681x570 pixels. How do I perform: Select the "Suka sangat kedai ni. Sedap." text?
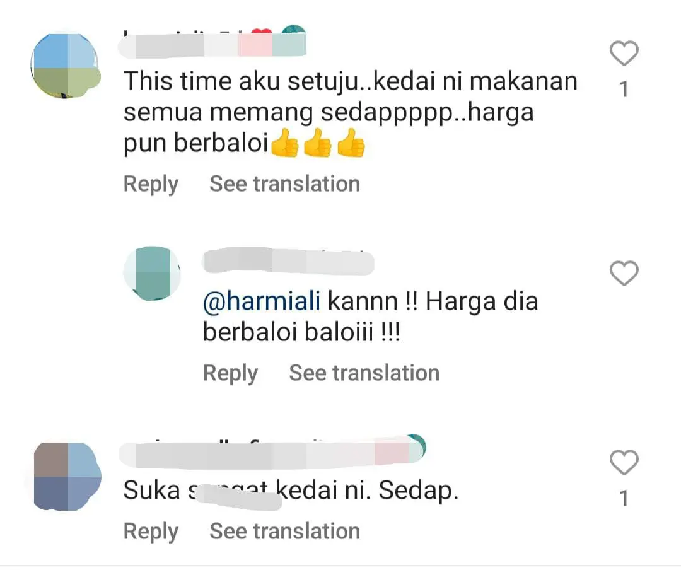point(290,491)
